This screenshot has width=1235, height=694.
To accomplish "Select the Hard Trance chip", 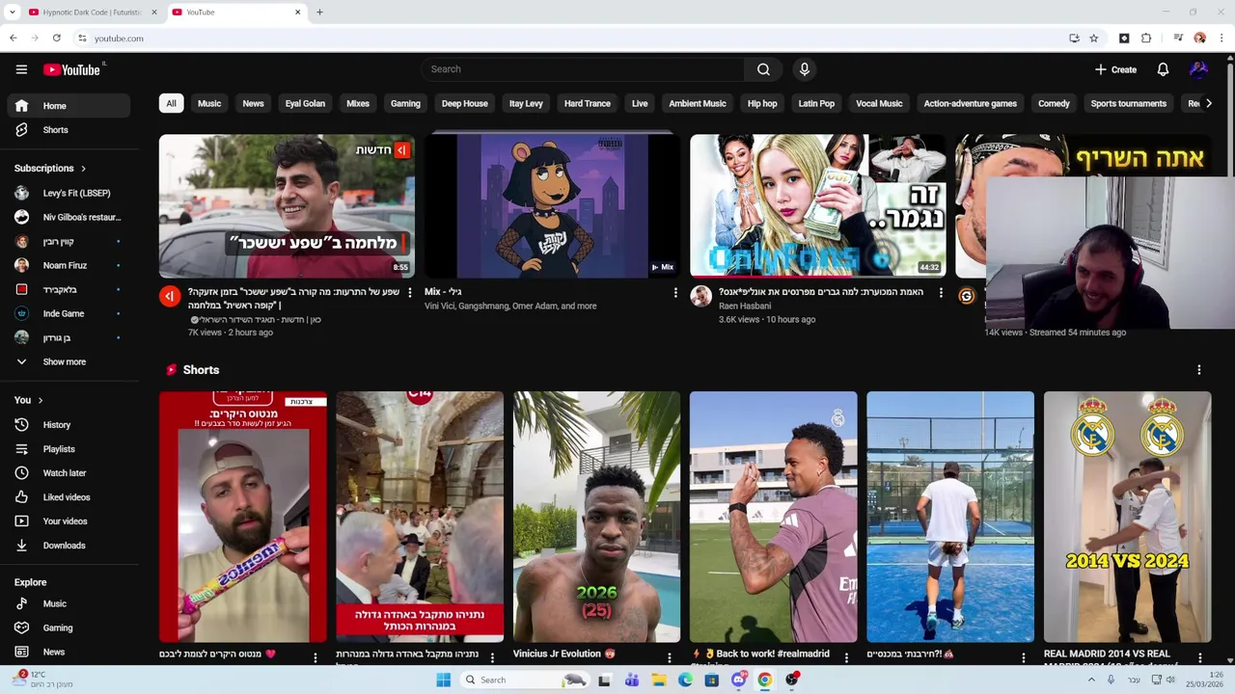I will click(x=588, y=103).
